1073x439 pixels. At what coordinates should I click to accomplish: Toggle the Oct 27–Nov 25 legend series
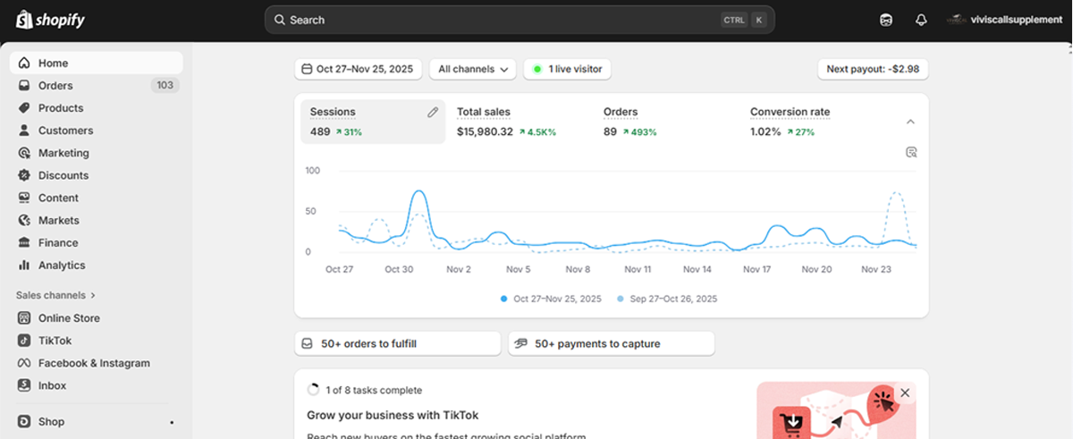(x=551, y=299)
